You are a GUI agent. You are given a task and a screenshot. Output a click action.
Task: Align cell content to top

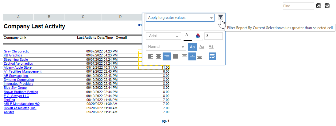coord(184,56)
